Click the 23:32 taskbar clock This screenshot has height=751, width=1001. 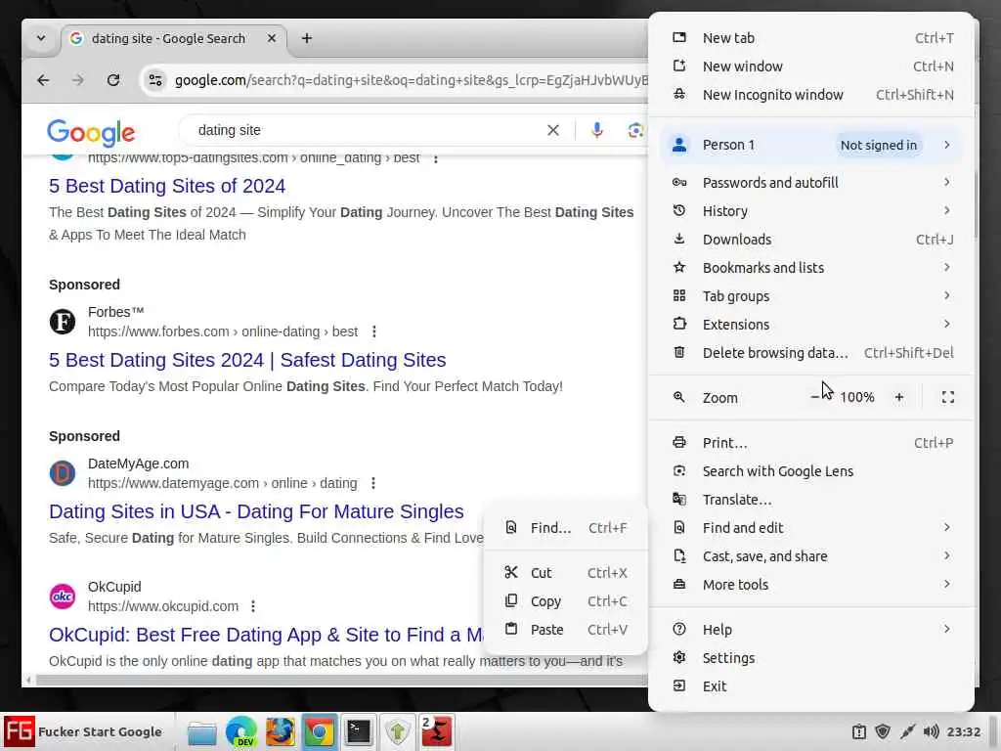(x=963, y=731)
